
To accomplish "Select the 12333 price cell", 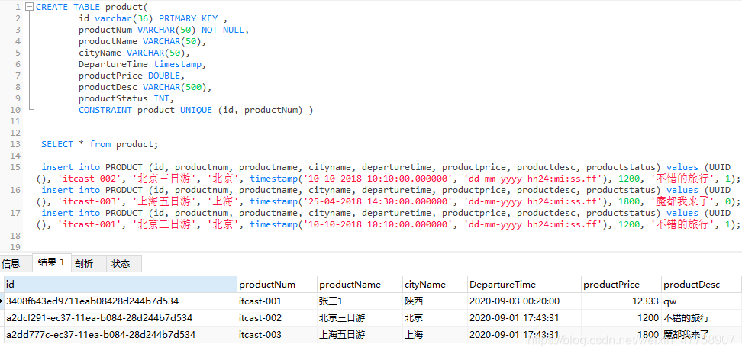I will pos(621,301).
